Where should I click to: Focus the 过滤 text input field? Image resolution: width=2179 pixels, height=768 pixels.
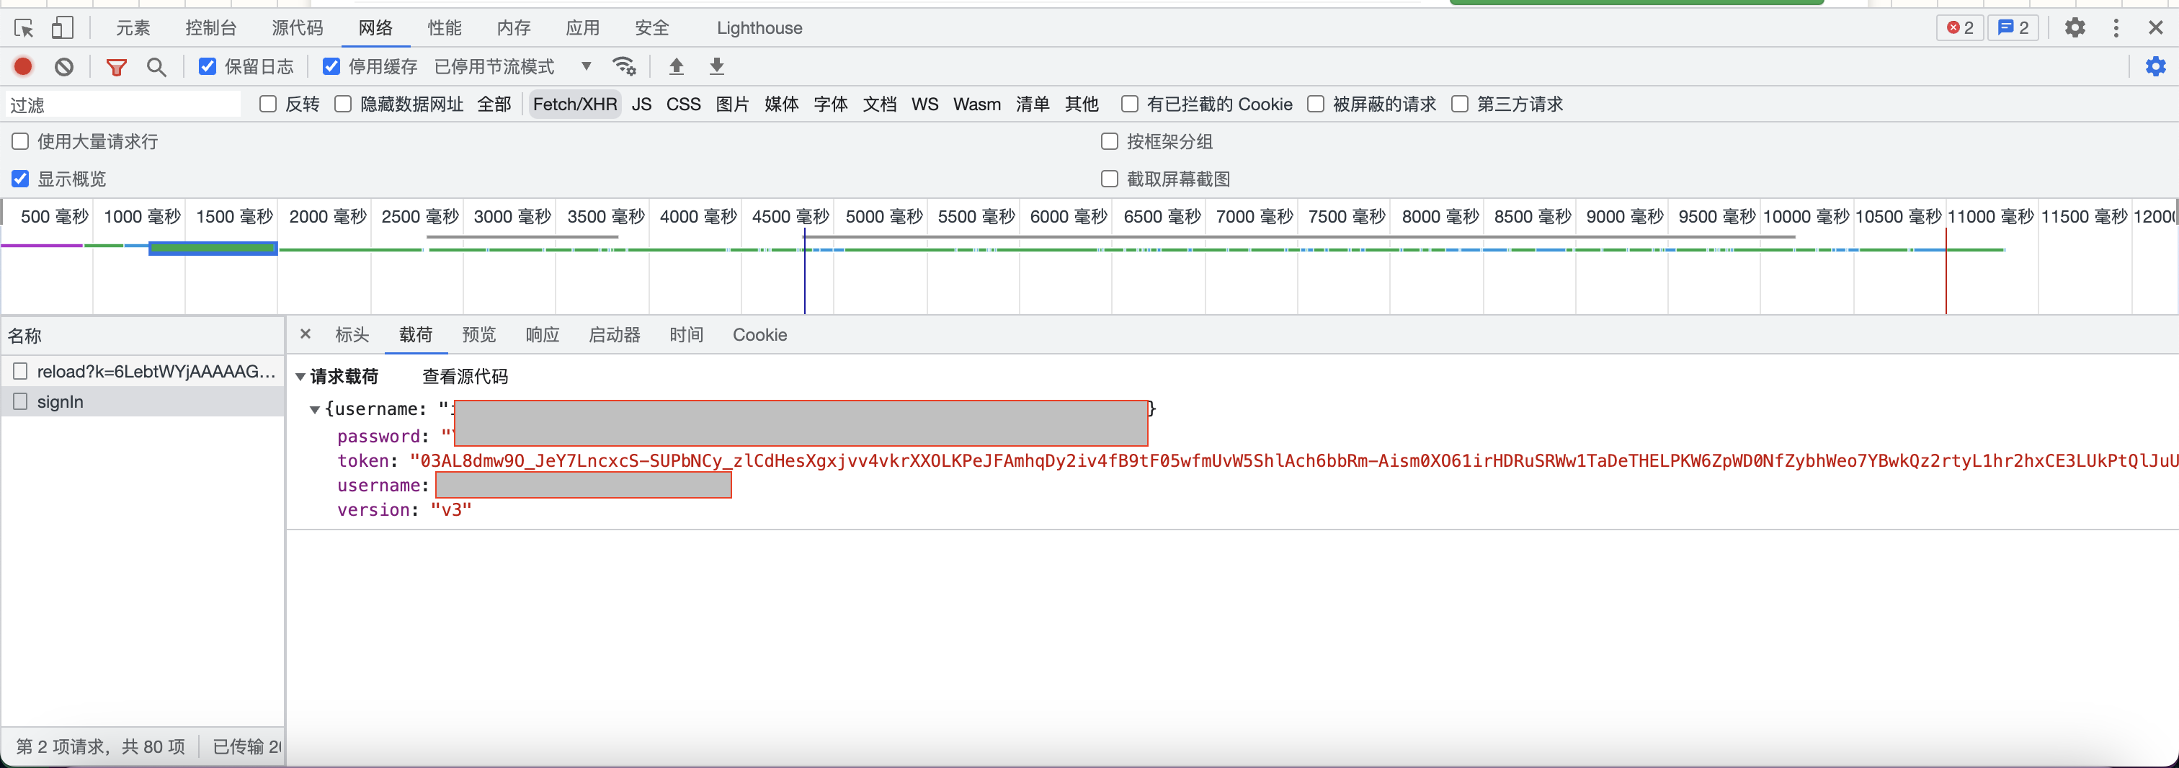point(123,105)
